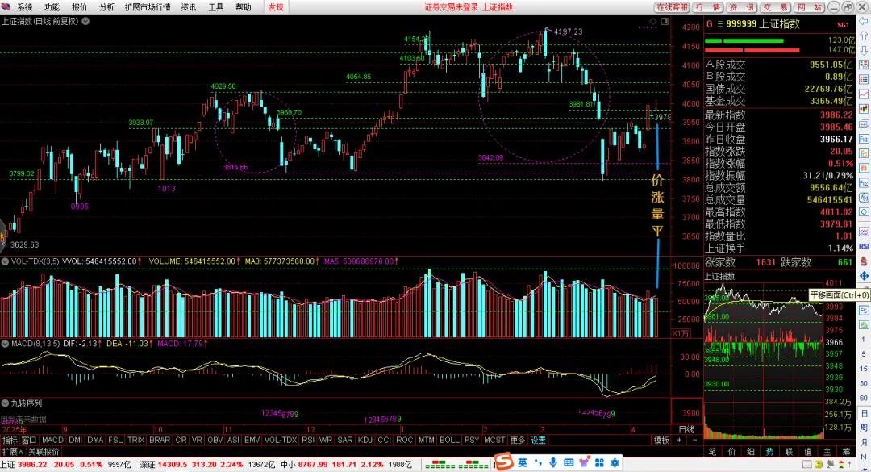Select the VOL-TDX indicator tab
The height and width of the screenshot is (472, 871).
click(x=281, y=440)
